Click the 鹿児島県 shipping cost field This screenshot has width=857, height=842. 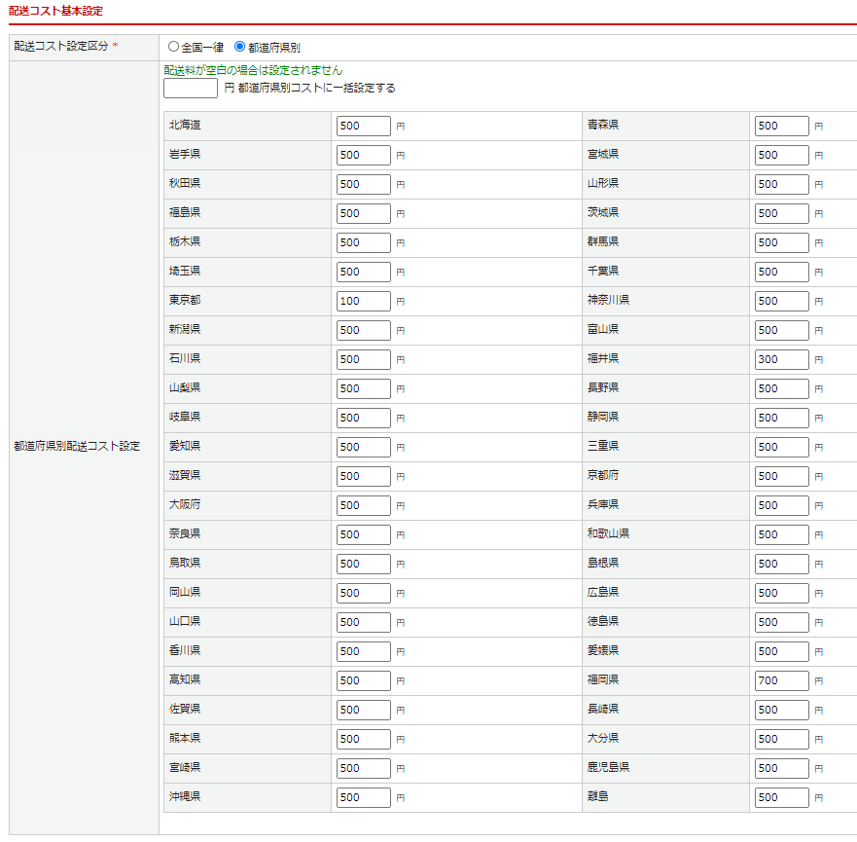[x=782, y=768]
